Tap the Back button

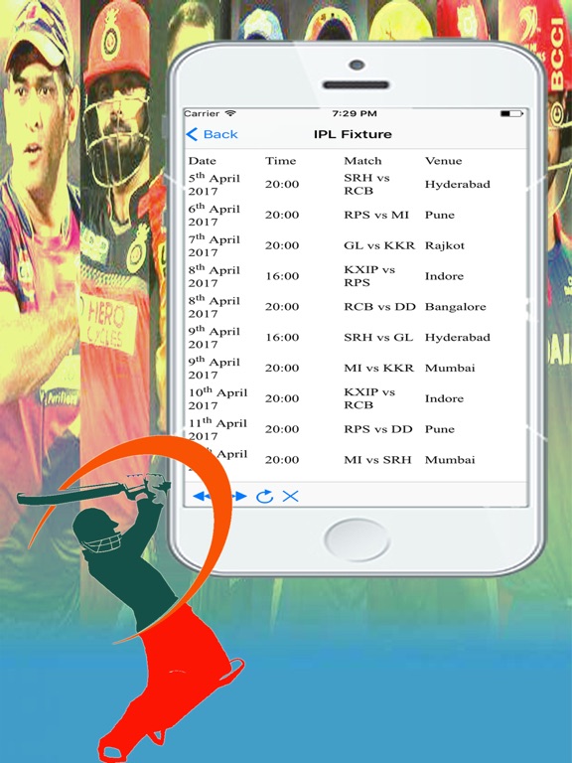coord(213,134)
